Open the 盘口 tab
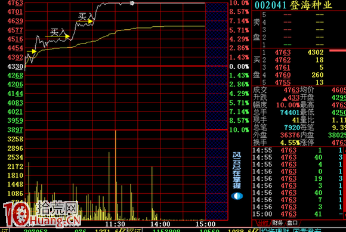 coord(292,223)
